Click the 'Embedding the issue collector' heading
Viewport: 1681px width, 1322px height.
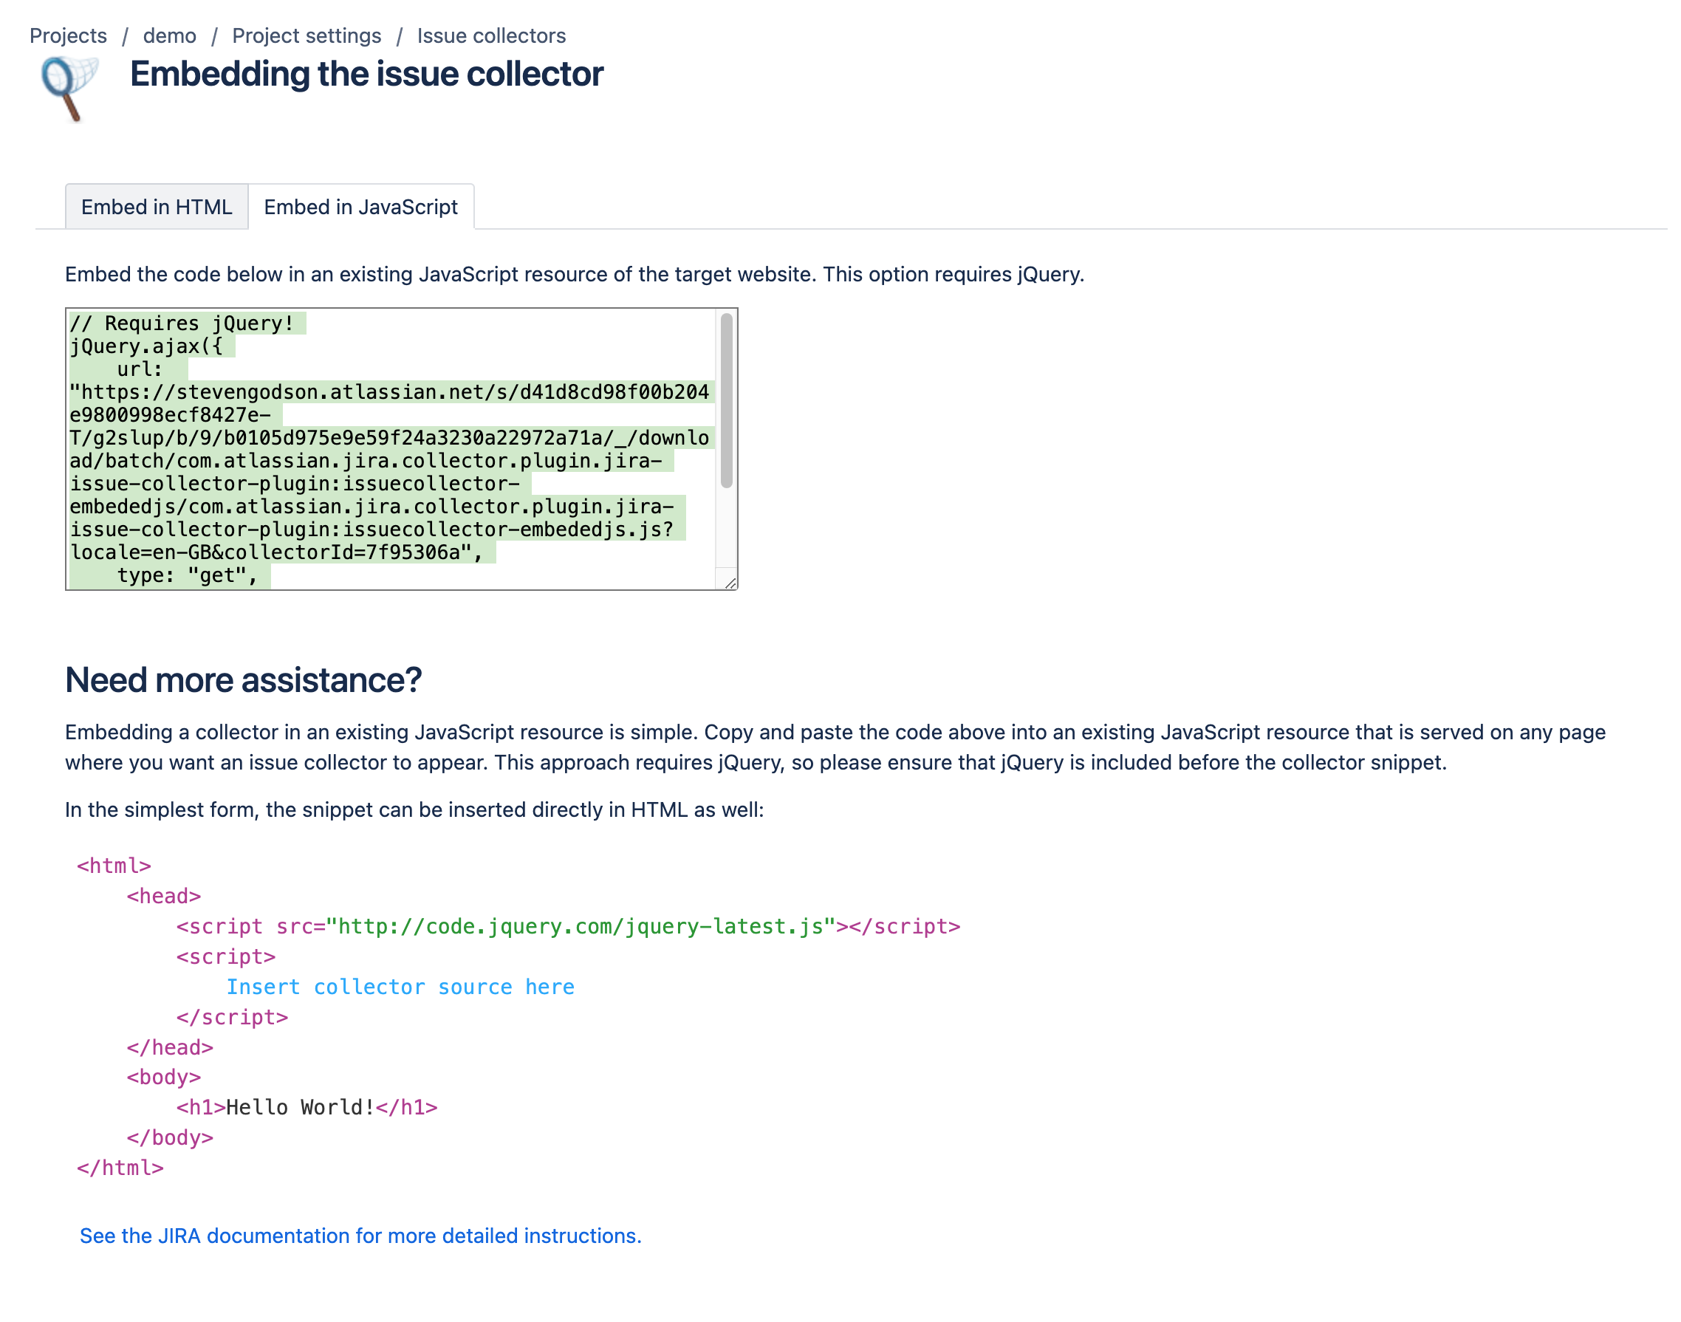pyautogui.click(x=366, y=75)
